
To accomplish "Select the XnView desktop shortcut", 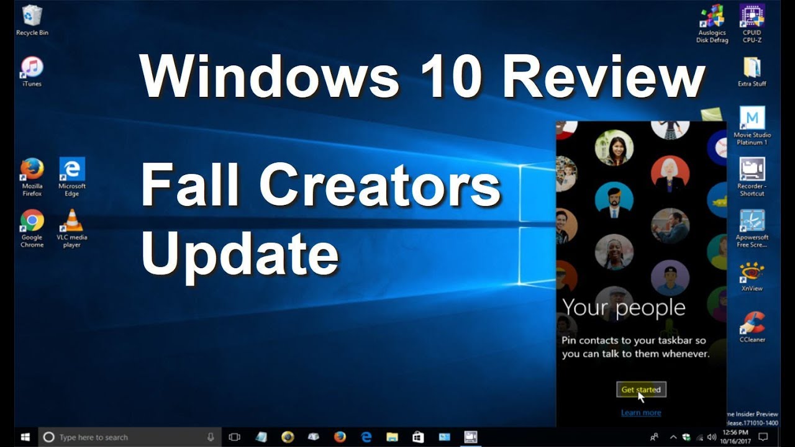I will tap(752, 276).
